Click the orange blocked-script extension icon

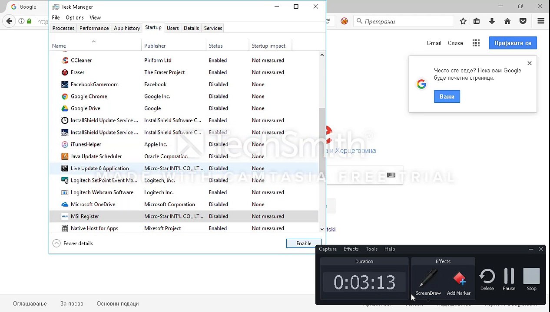[344, 21]
